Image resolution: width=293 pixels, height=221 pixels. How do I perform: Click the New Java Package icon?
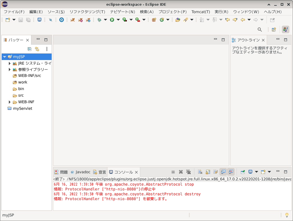pyautogui.click(x=154, y=20)
